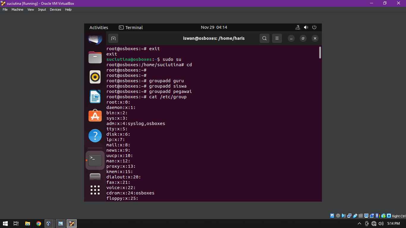
Task: Click the USB indicator in VirtualBox status bar
Action: (x=355, y=216)
